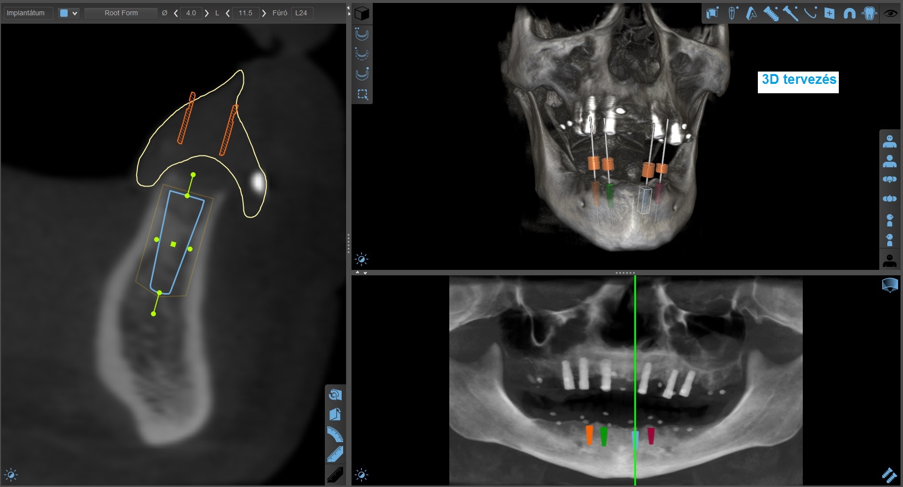Click the add plane icon with plus sign

point(830,13)
